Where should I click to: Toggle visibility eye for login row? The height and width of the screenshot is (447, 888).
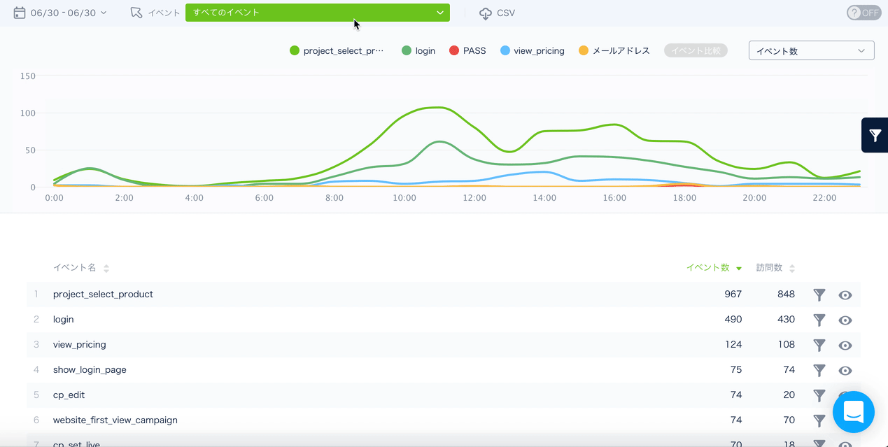[845, 320]
